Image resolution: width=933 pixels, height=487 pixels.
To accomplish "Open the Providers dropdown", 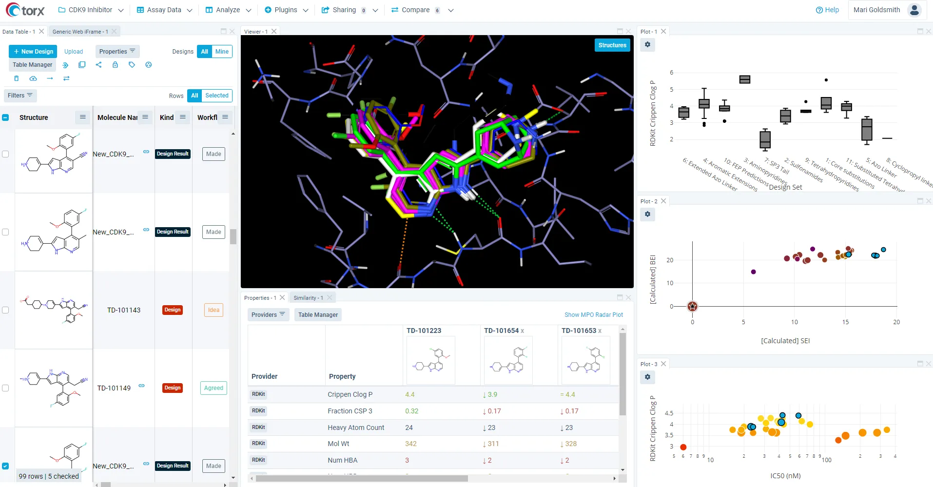I will tap(268, 315).
